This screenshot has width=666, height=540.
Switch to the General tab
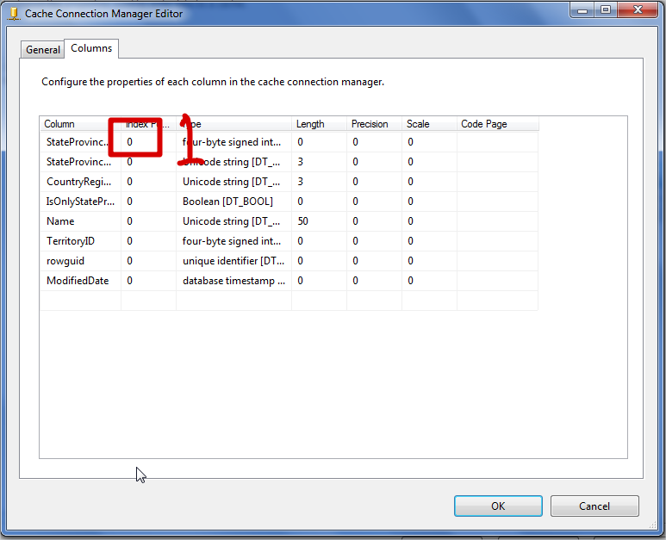(x=42, y=49)
